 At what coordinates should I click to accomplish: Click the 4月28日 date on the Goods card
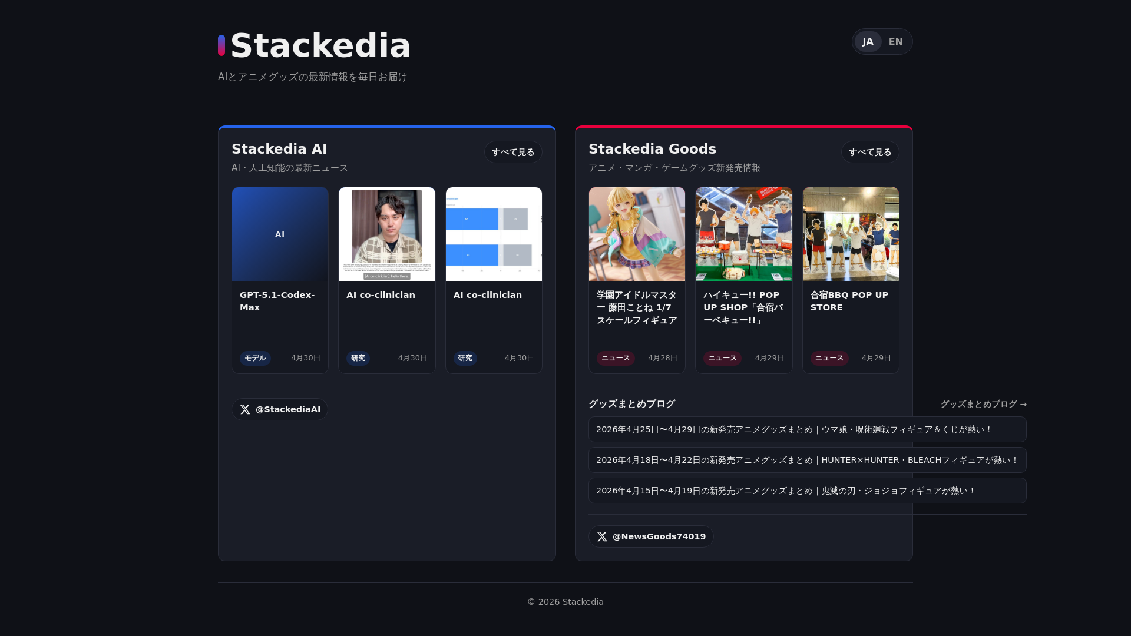pyautogui.click(x=663, y=358)
